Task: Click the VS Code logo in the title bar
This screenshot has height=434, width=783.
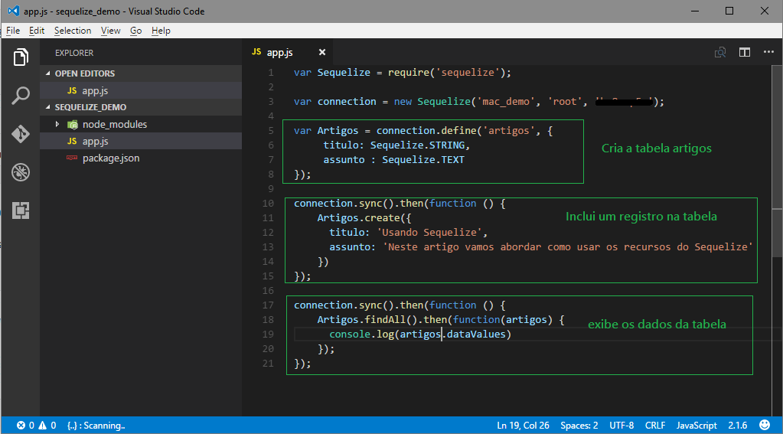Action: (x=14, y=11)
